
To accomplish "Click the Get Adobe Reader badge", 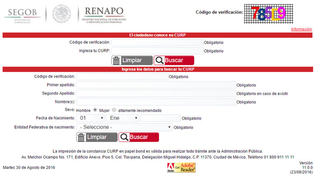I will click(x=181, y=168).
